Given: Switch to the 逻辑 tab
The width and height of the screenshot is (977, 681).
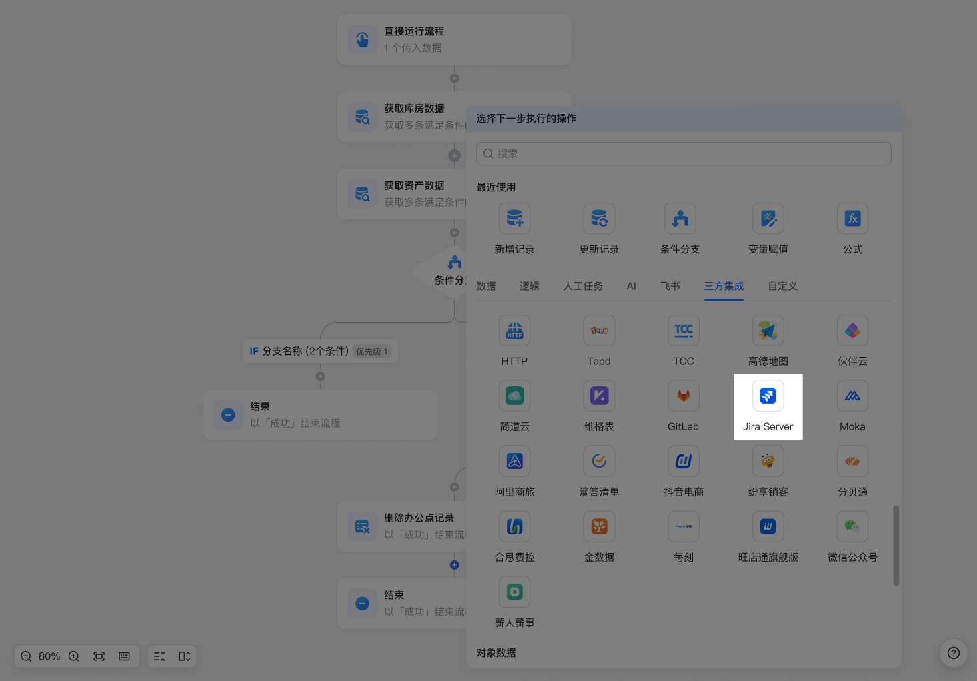Looking at the screenshot, I should (530, 286).
